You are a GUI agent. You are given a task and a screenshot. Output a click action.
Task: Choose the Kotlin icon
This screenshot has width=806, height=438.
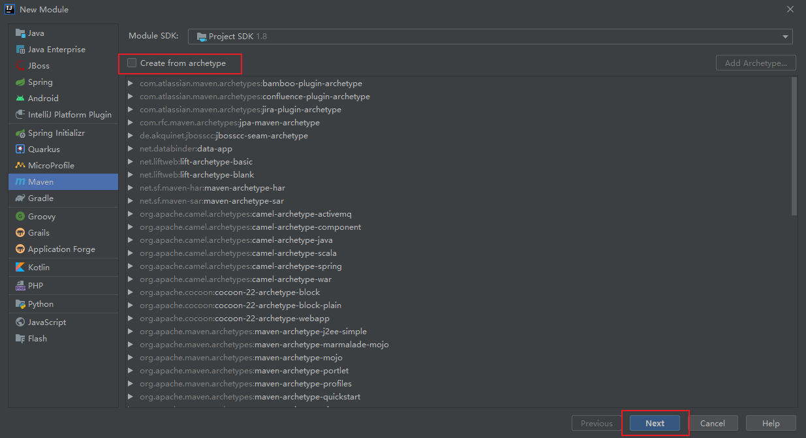coord(20,268)
